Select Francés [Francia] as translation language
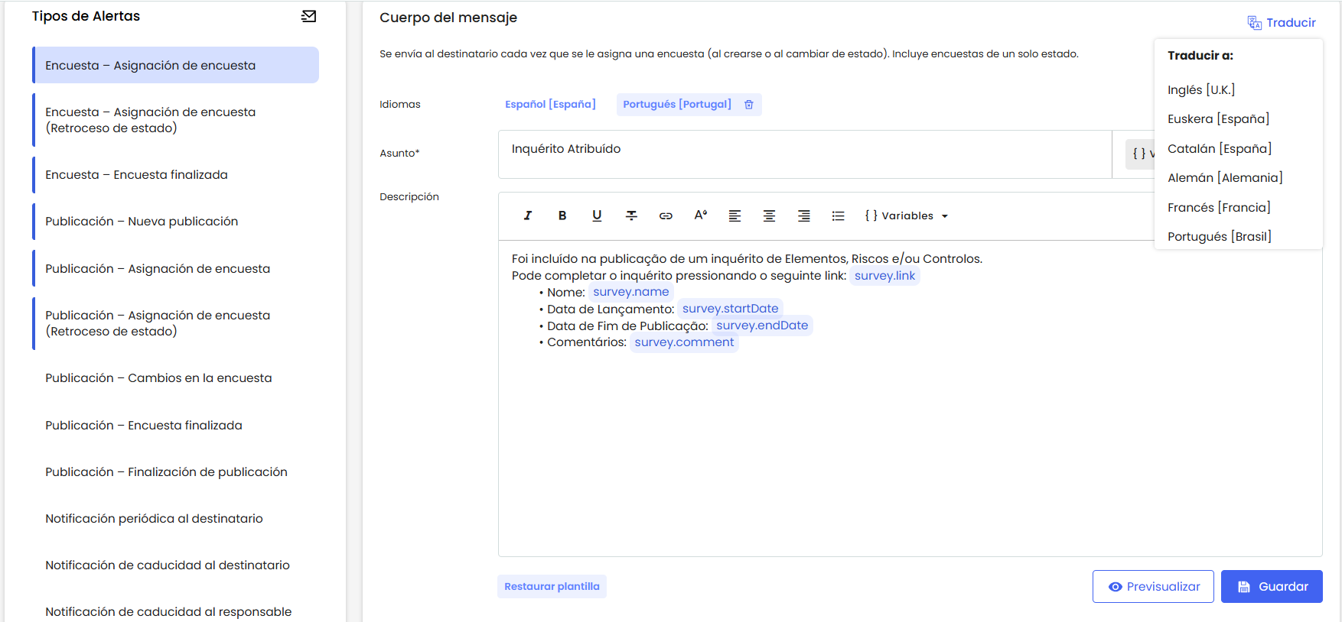 1218,207
